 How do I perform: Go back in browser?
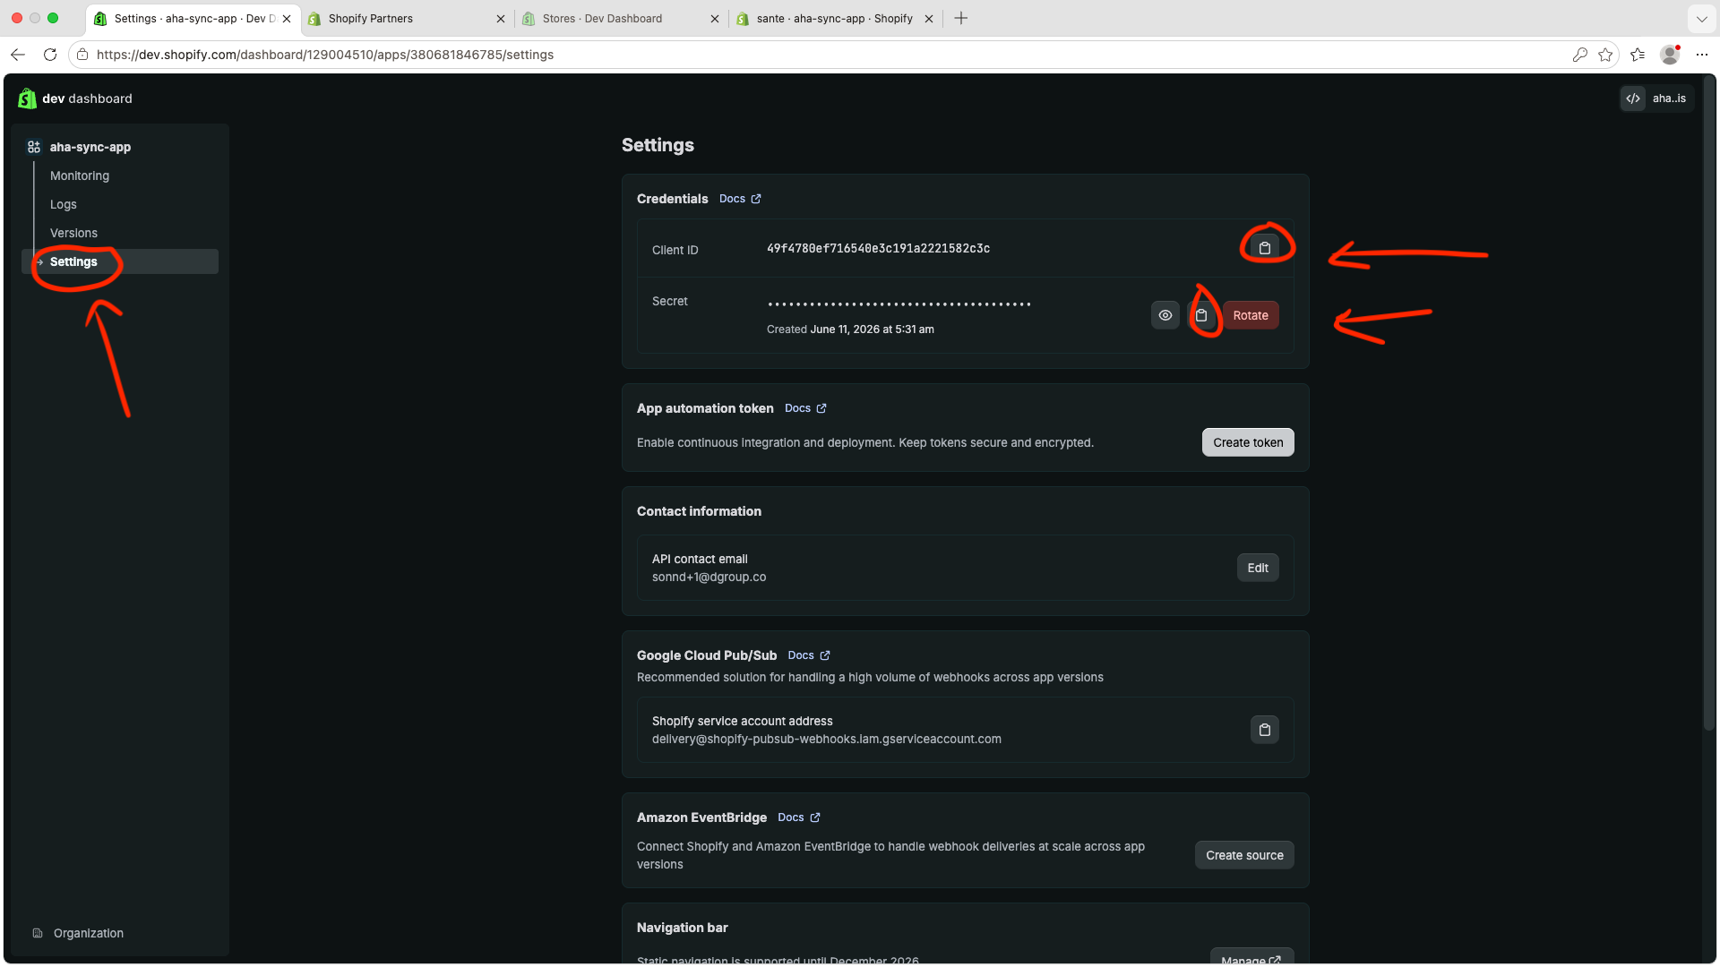18,55
